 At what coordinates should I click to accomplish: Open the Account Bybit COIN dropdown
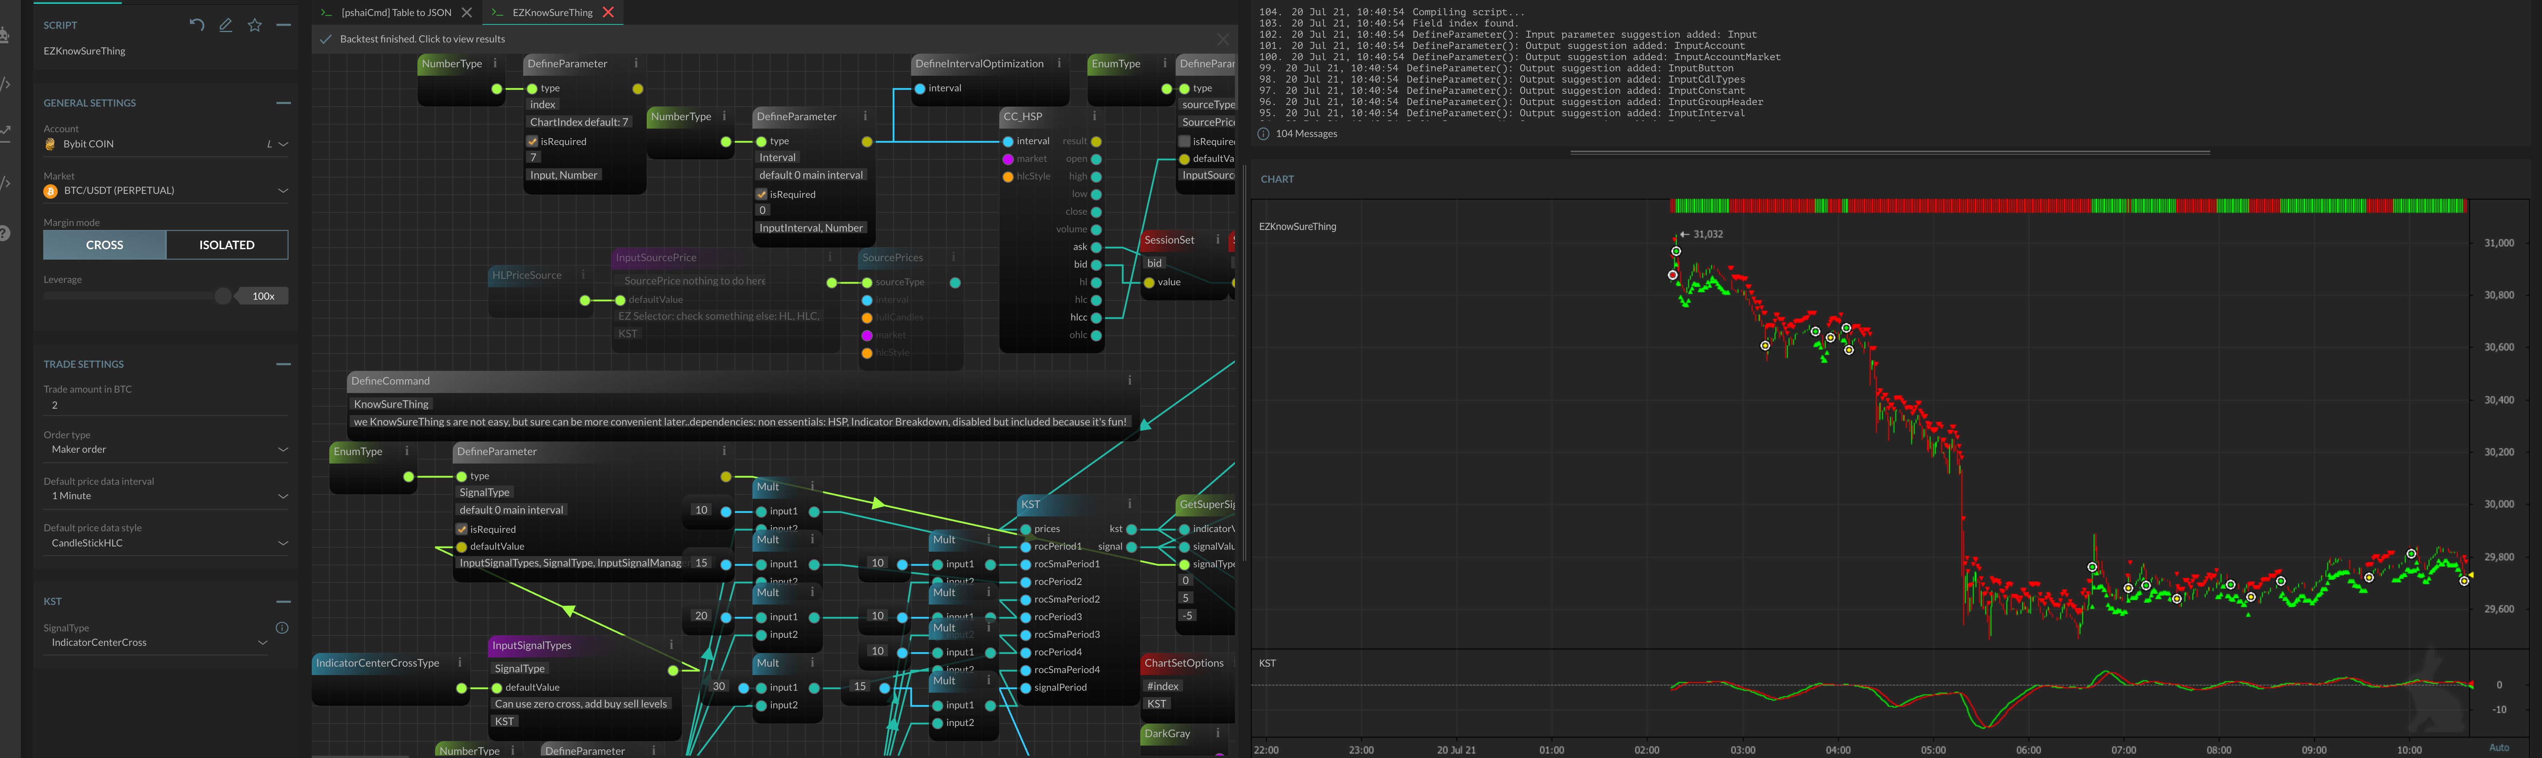pos(166,144)
